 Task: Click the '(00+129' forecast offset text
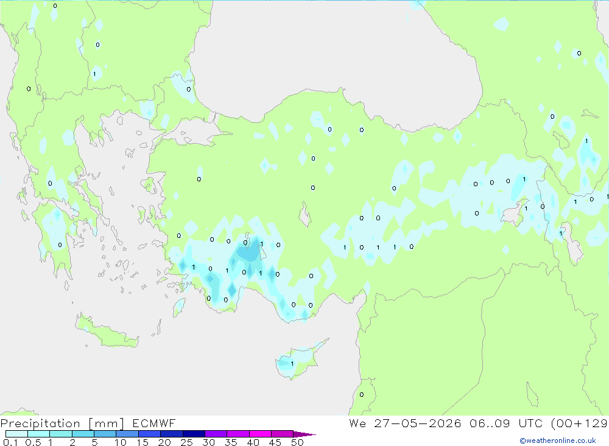[x=579, y=423]
